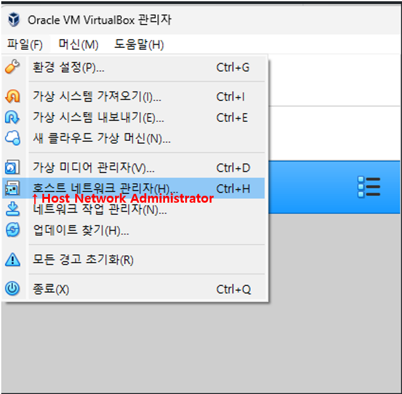Click the warning triangle icon

[12, 260]
